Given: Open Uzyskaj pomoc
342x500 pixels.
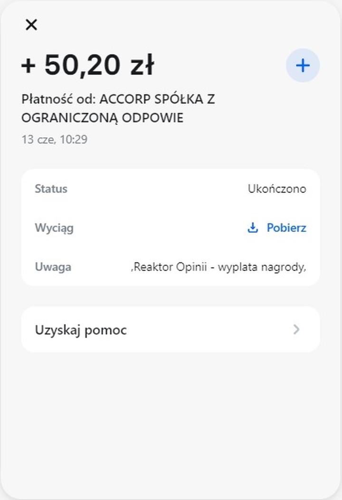Looking at the screenshot, I should (x=81, y=329).
